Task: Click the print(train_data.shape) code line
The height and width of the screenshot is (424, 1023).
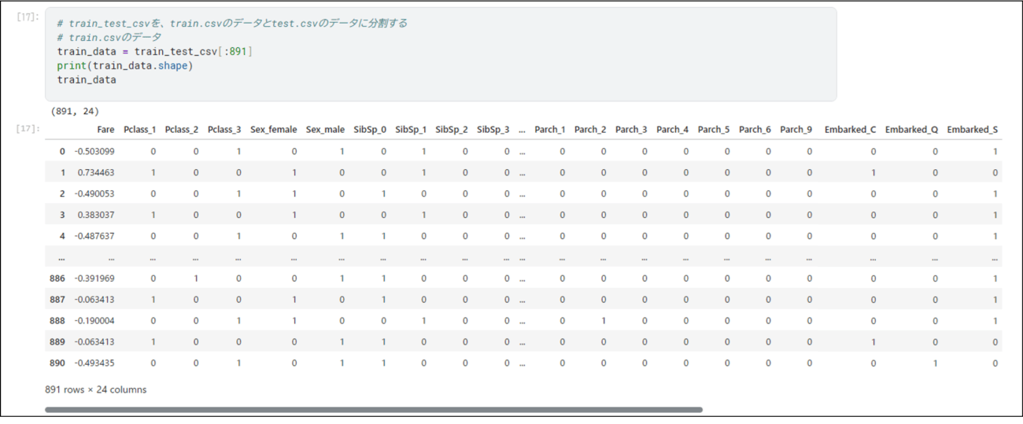Action: (x=124, y=65)
